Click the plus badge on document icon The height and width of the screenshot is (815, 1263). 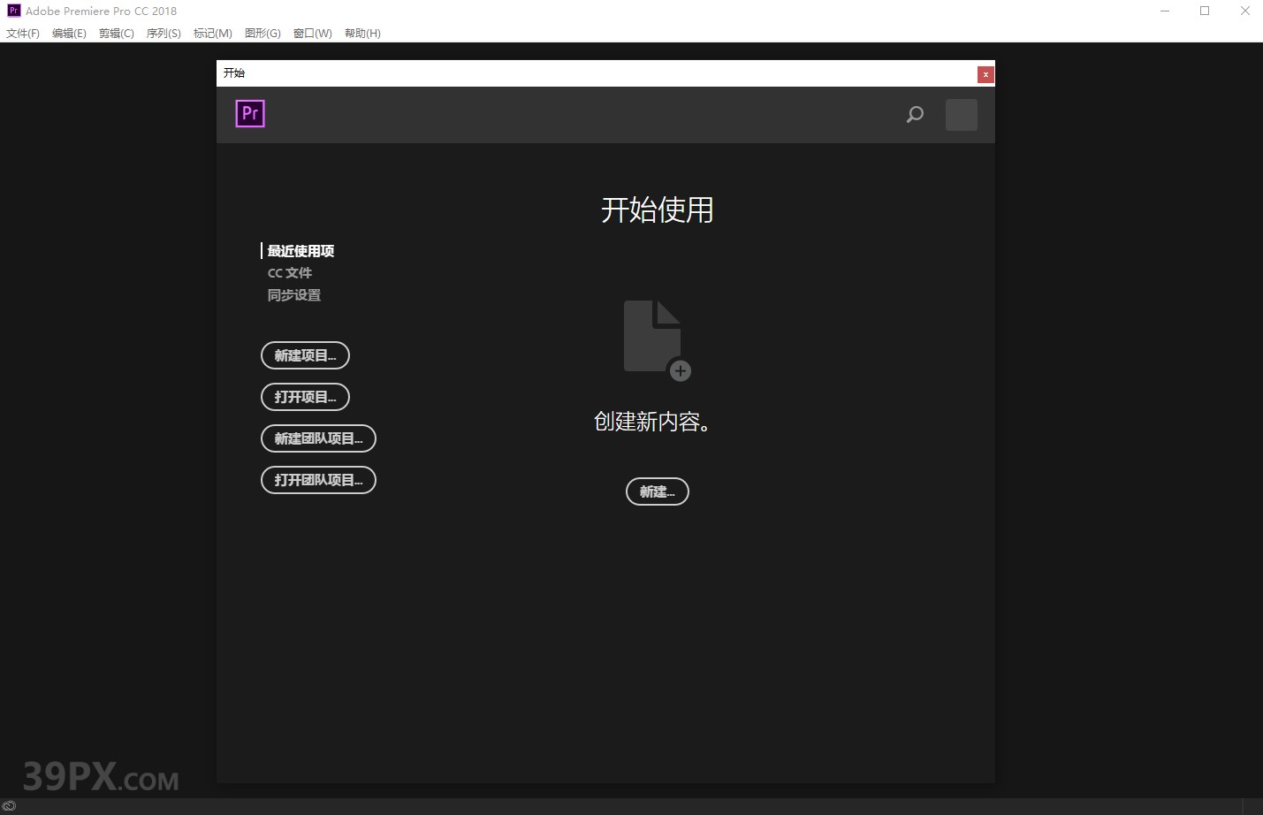(x=680, y=371)
